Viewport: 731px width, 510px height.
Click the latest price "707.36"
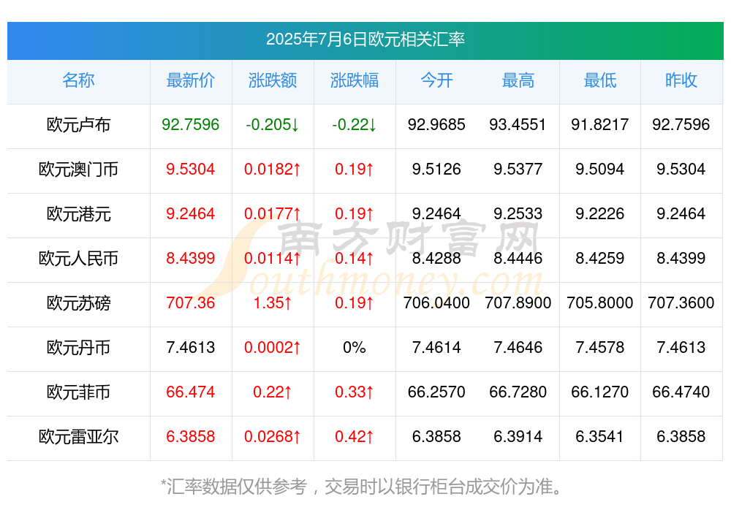(x=191, y=303)
